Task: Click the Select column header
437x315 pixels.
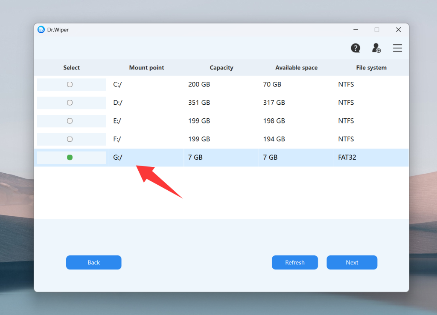Action: [71, 67]
